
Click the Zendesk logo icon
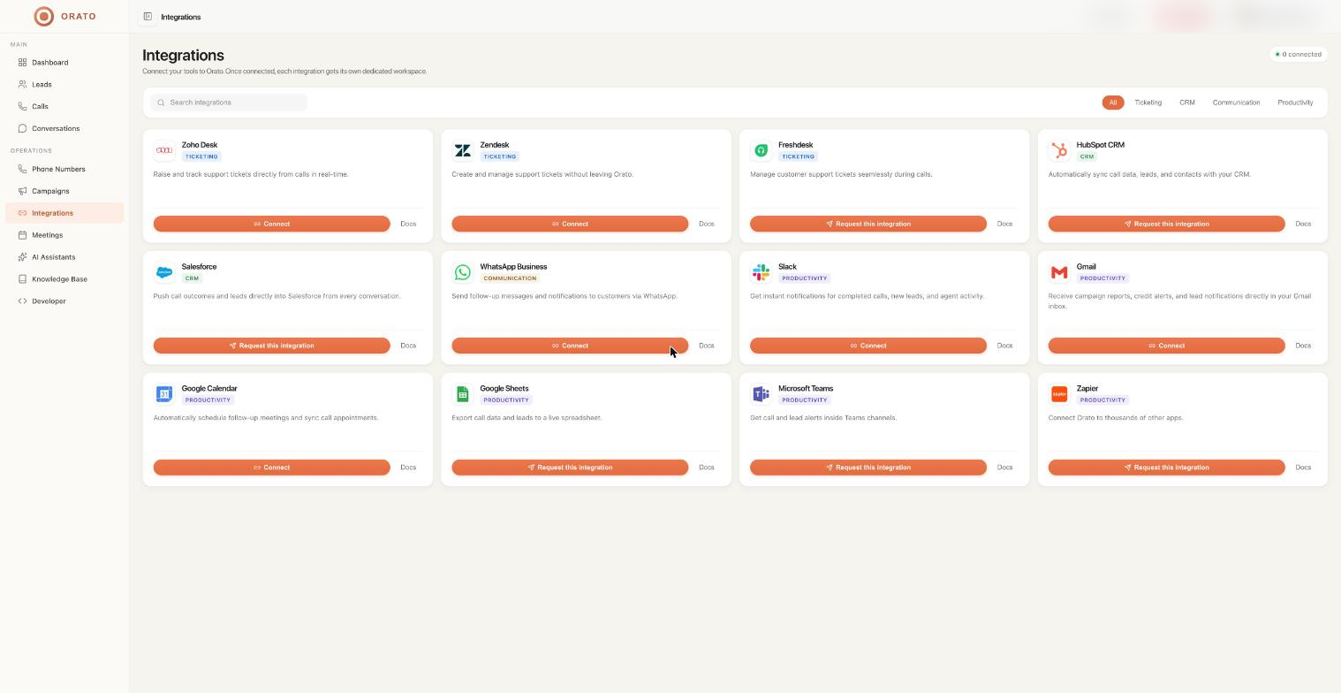[x=462, y=150]
